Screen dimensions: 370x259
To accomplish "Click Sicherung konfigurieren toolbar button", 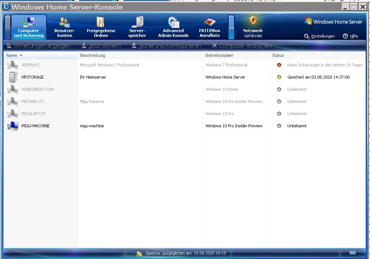I will [x=166, y=46].
